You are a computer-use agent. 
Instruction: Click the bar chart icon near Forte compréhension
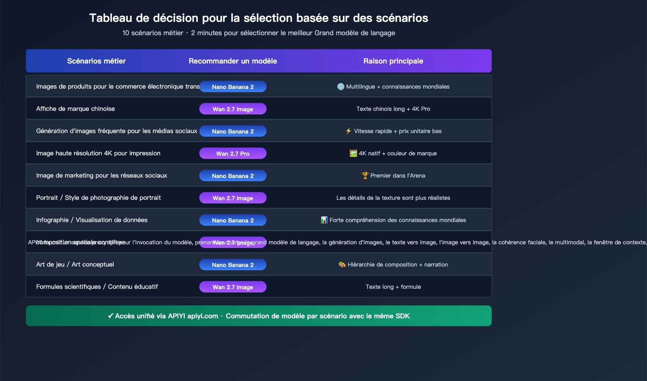324,220
